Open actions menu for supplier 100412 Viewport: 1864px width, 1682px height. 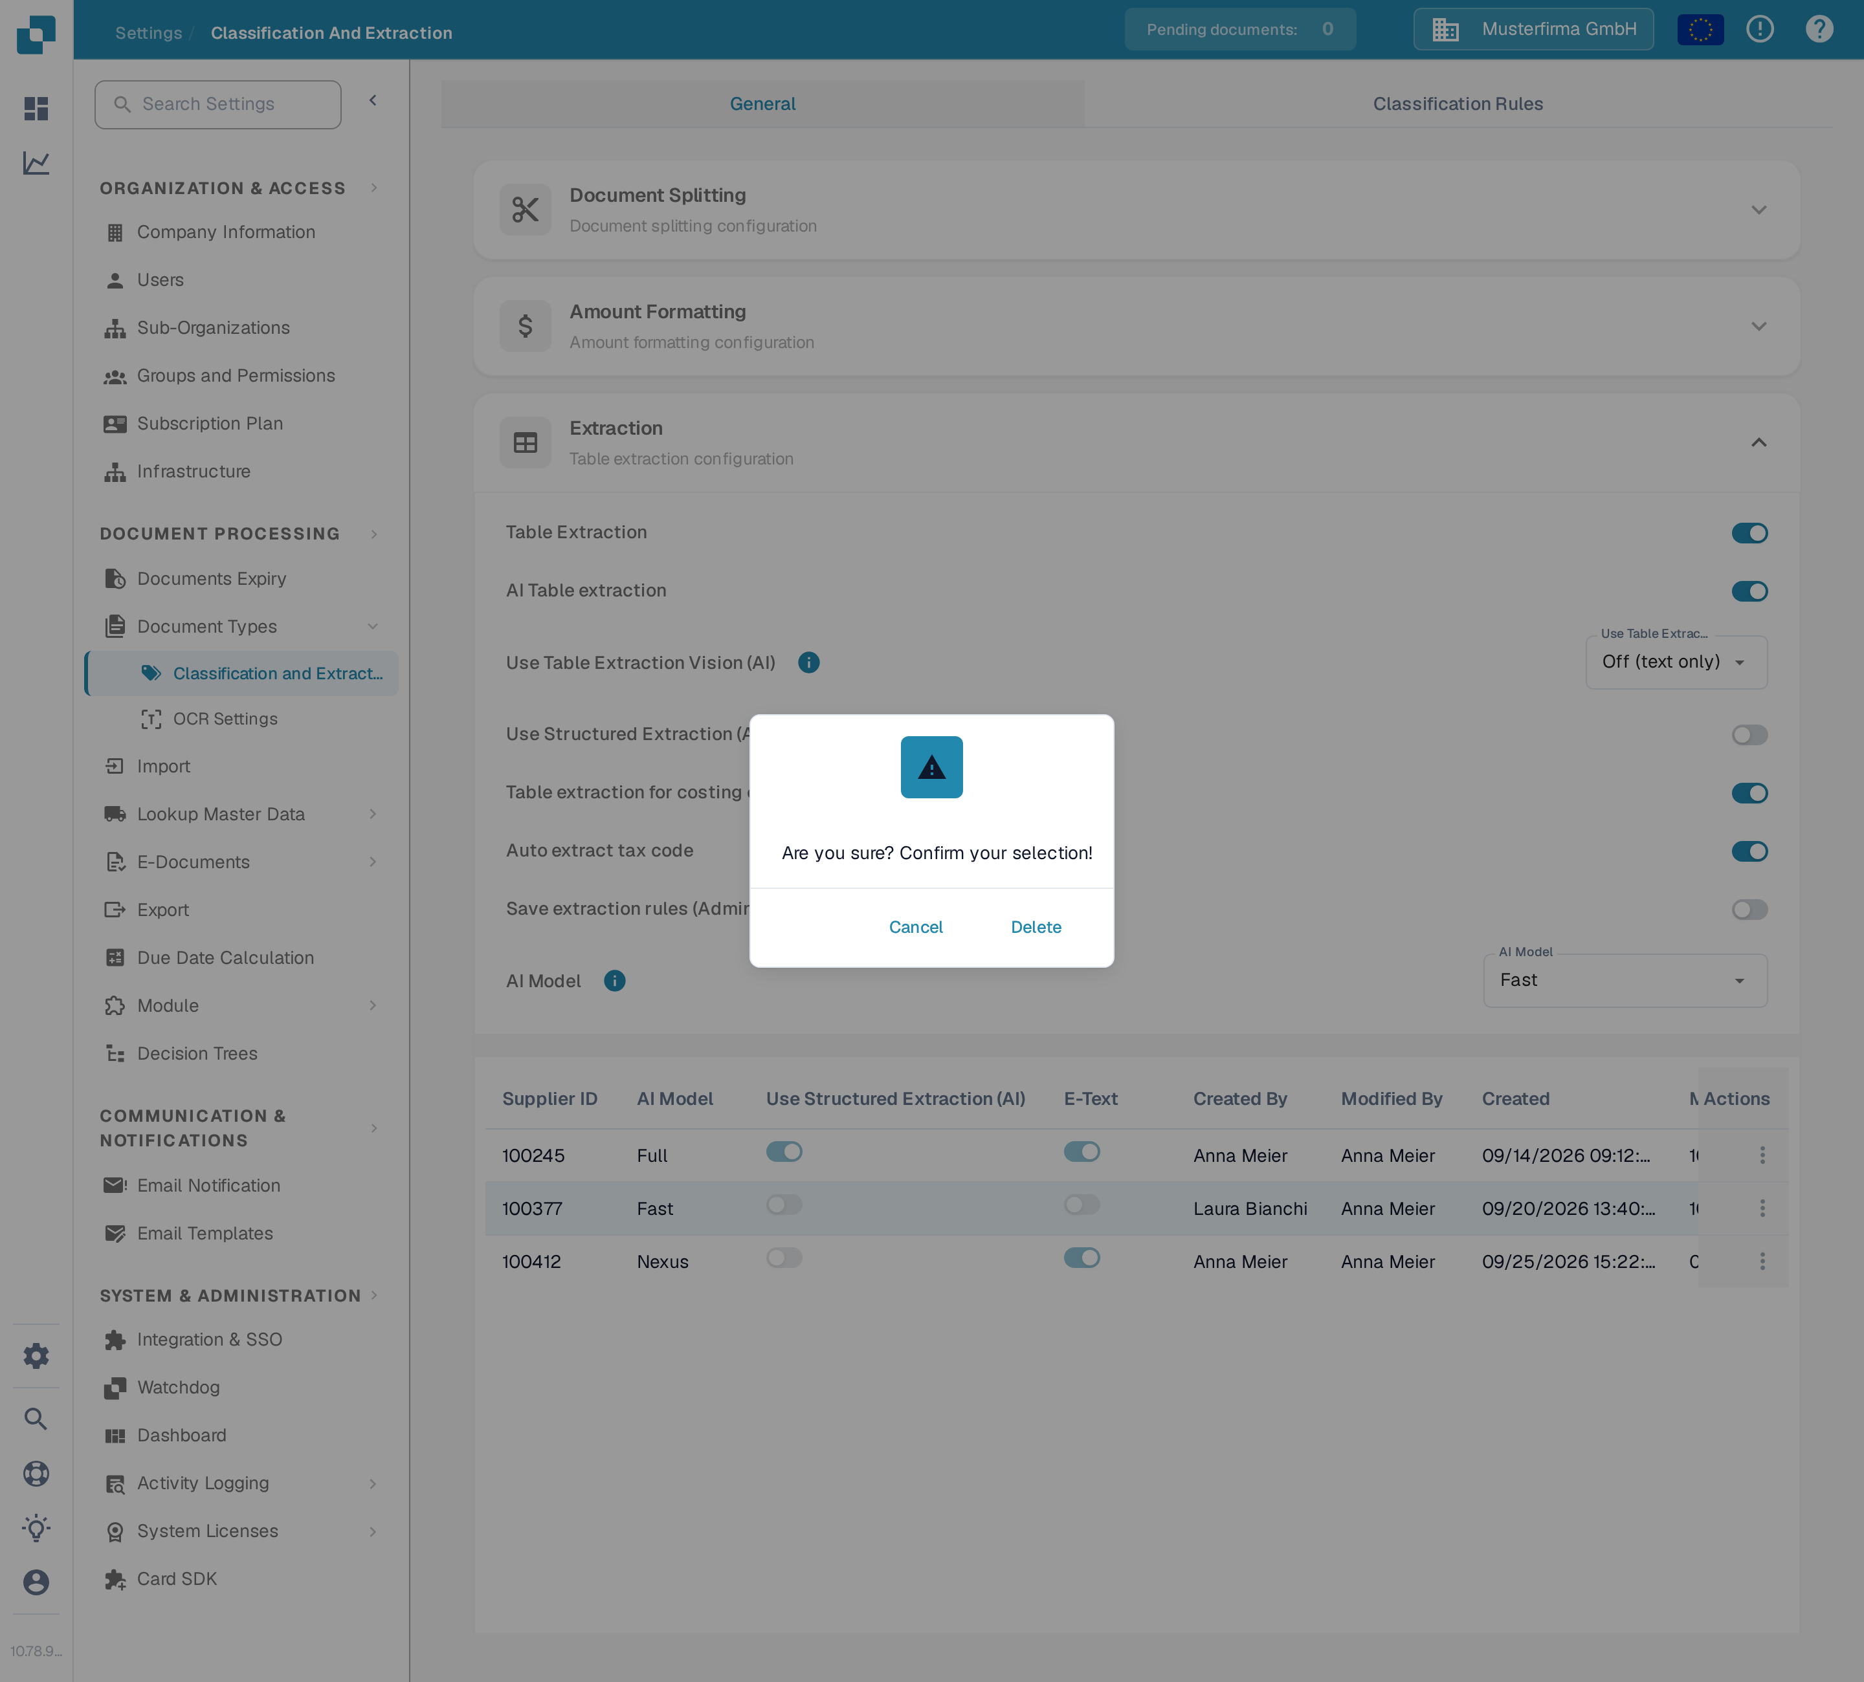click(x=1762, y=1261)
